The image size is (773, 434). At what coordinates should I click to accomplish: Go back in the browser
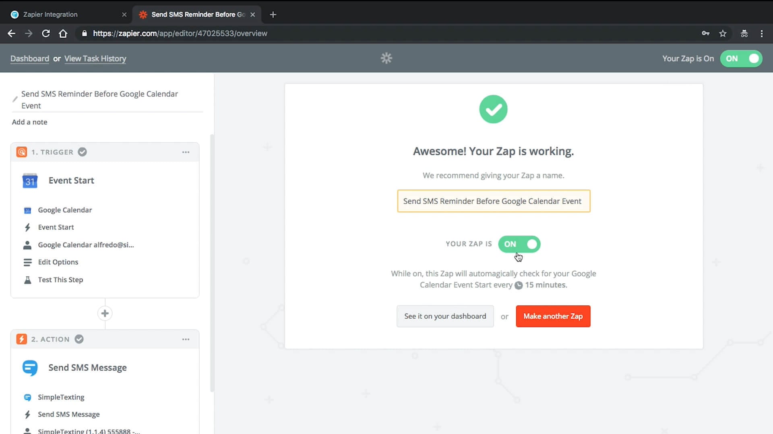[12, 33]
